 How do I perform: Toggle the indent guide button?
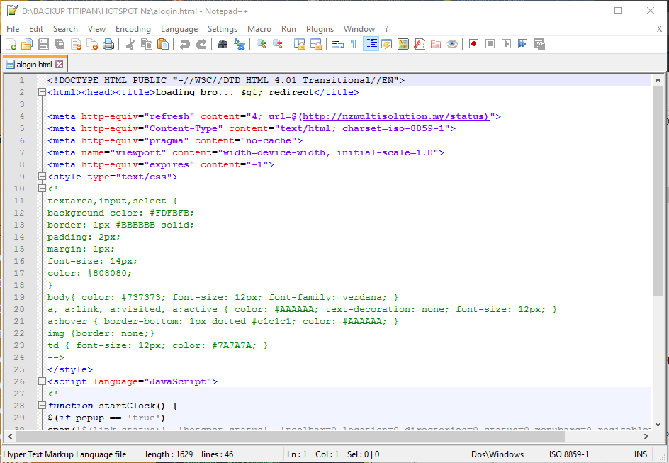[x=371, y=44]
